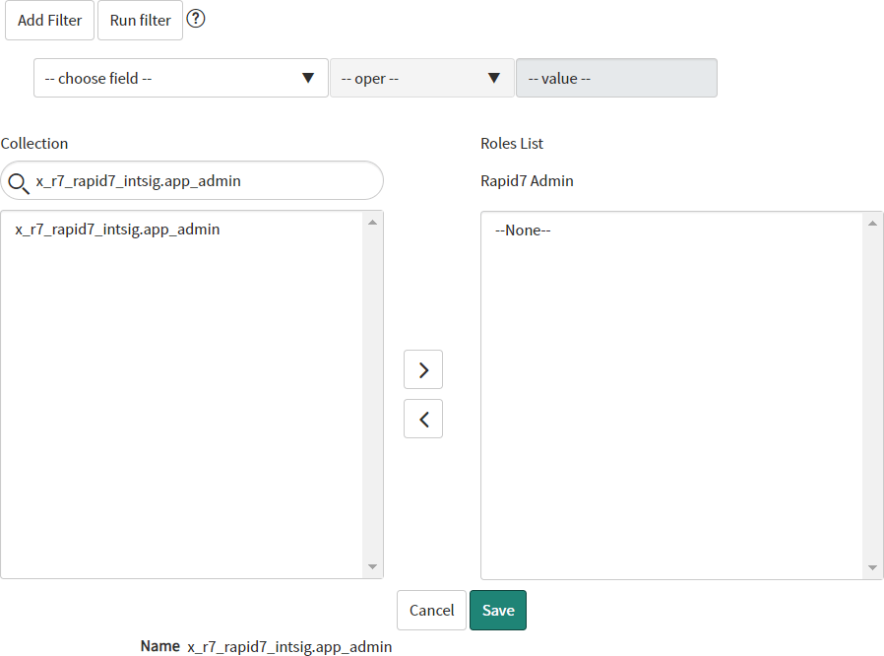Click the help question mark icon
This screenshot has width=884, height=656.
pyautogui.click(x=196, y=19)
